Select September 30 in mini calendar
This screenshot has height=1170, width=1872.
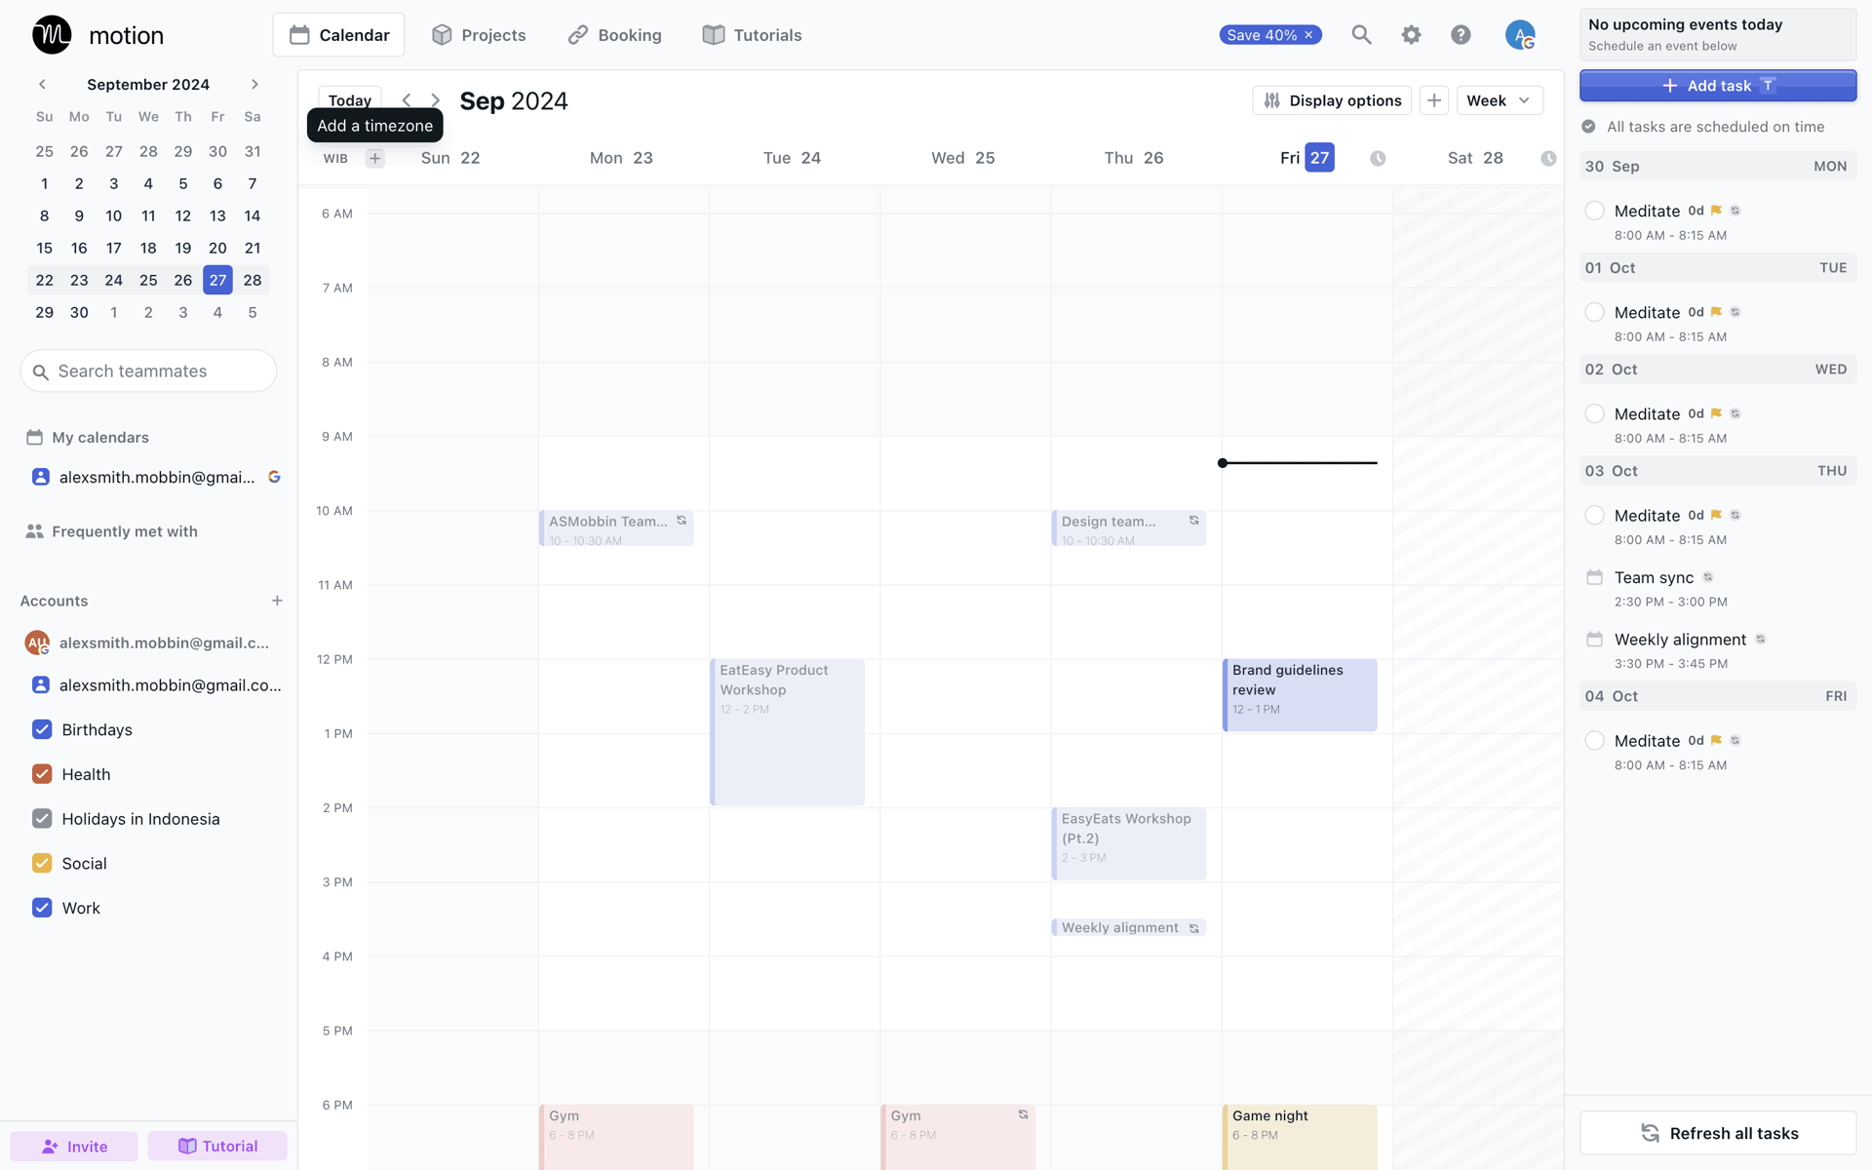[79, 312]
